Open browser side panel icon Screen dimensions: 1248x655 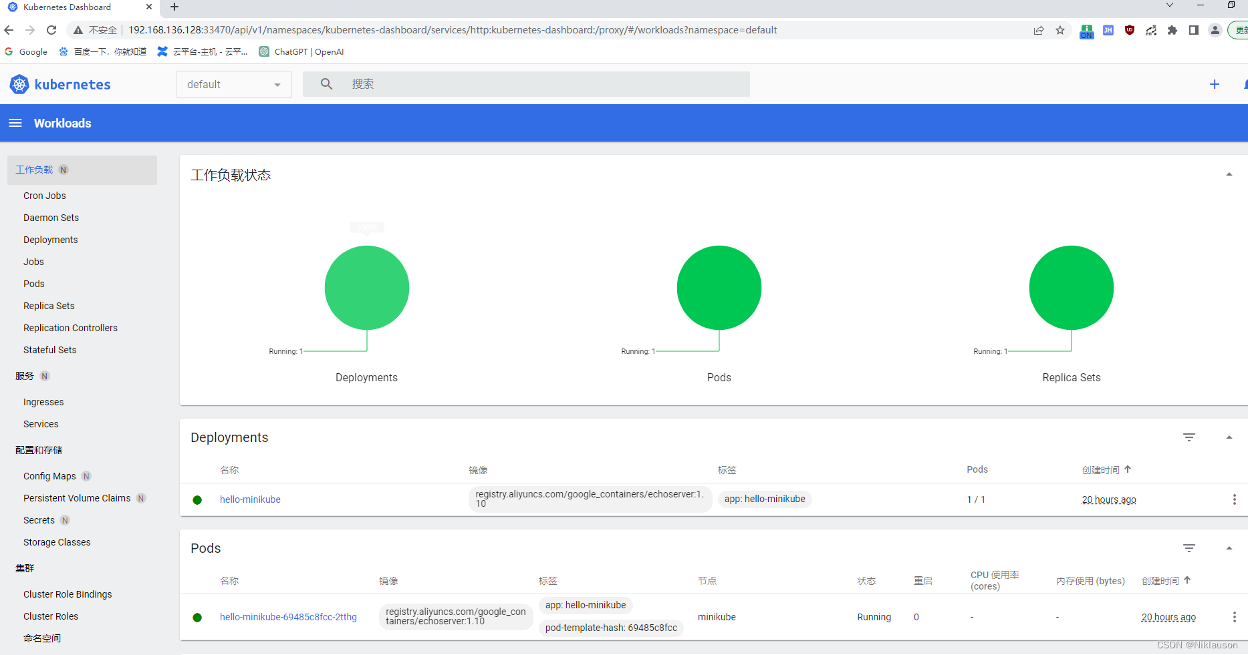tap(1194, 30)
